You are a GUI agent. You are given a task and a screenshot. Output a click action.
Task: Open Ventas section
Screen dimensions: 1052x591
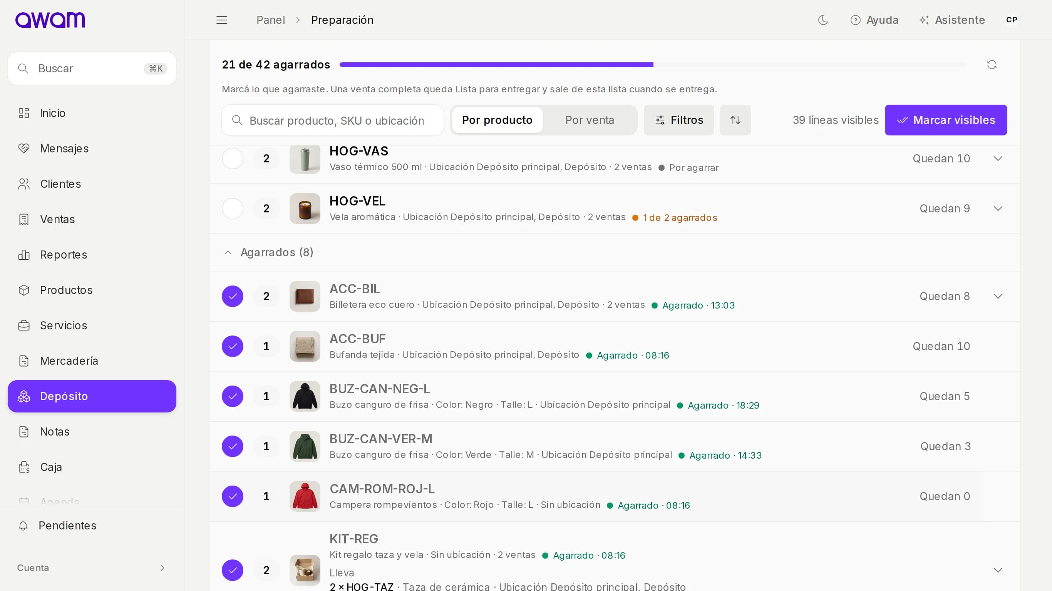(x=92, y=219)
